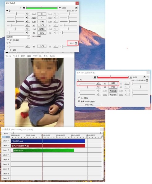Viewport: 152px width, 184px height.
Task: Toggle the モザイク effect checkbox
Action: coord(76,43)
